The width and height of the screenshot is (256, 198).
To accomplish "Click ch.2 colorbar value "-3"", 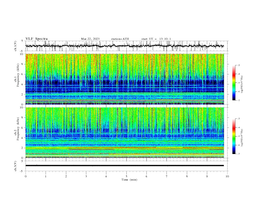I will pyautogui.click(x=239, y=119).
